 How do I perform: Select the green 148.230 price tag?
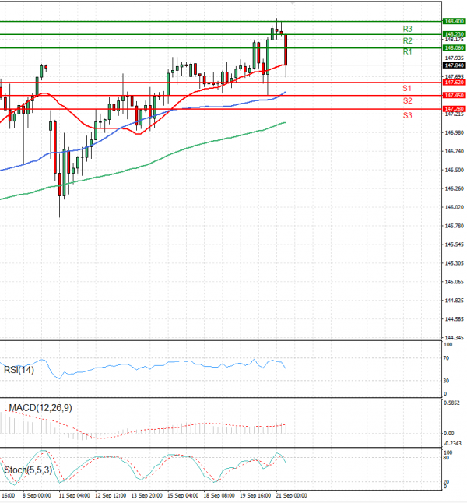pos(454,34)
